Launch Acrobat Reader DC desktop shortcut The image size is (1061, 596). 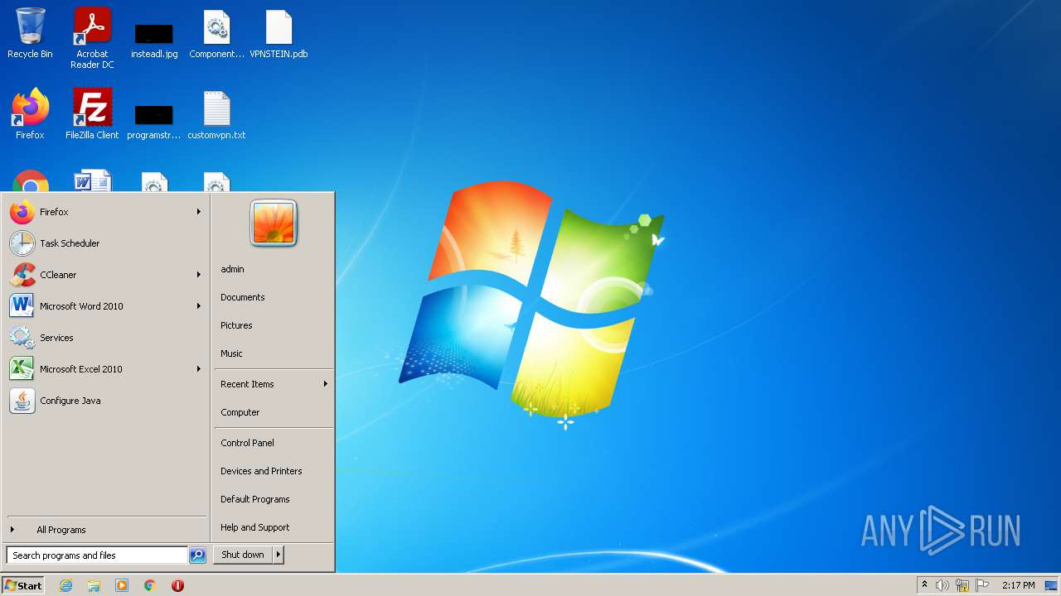click(x=92, y=39)
